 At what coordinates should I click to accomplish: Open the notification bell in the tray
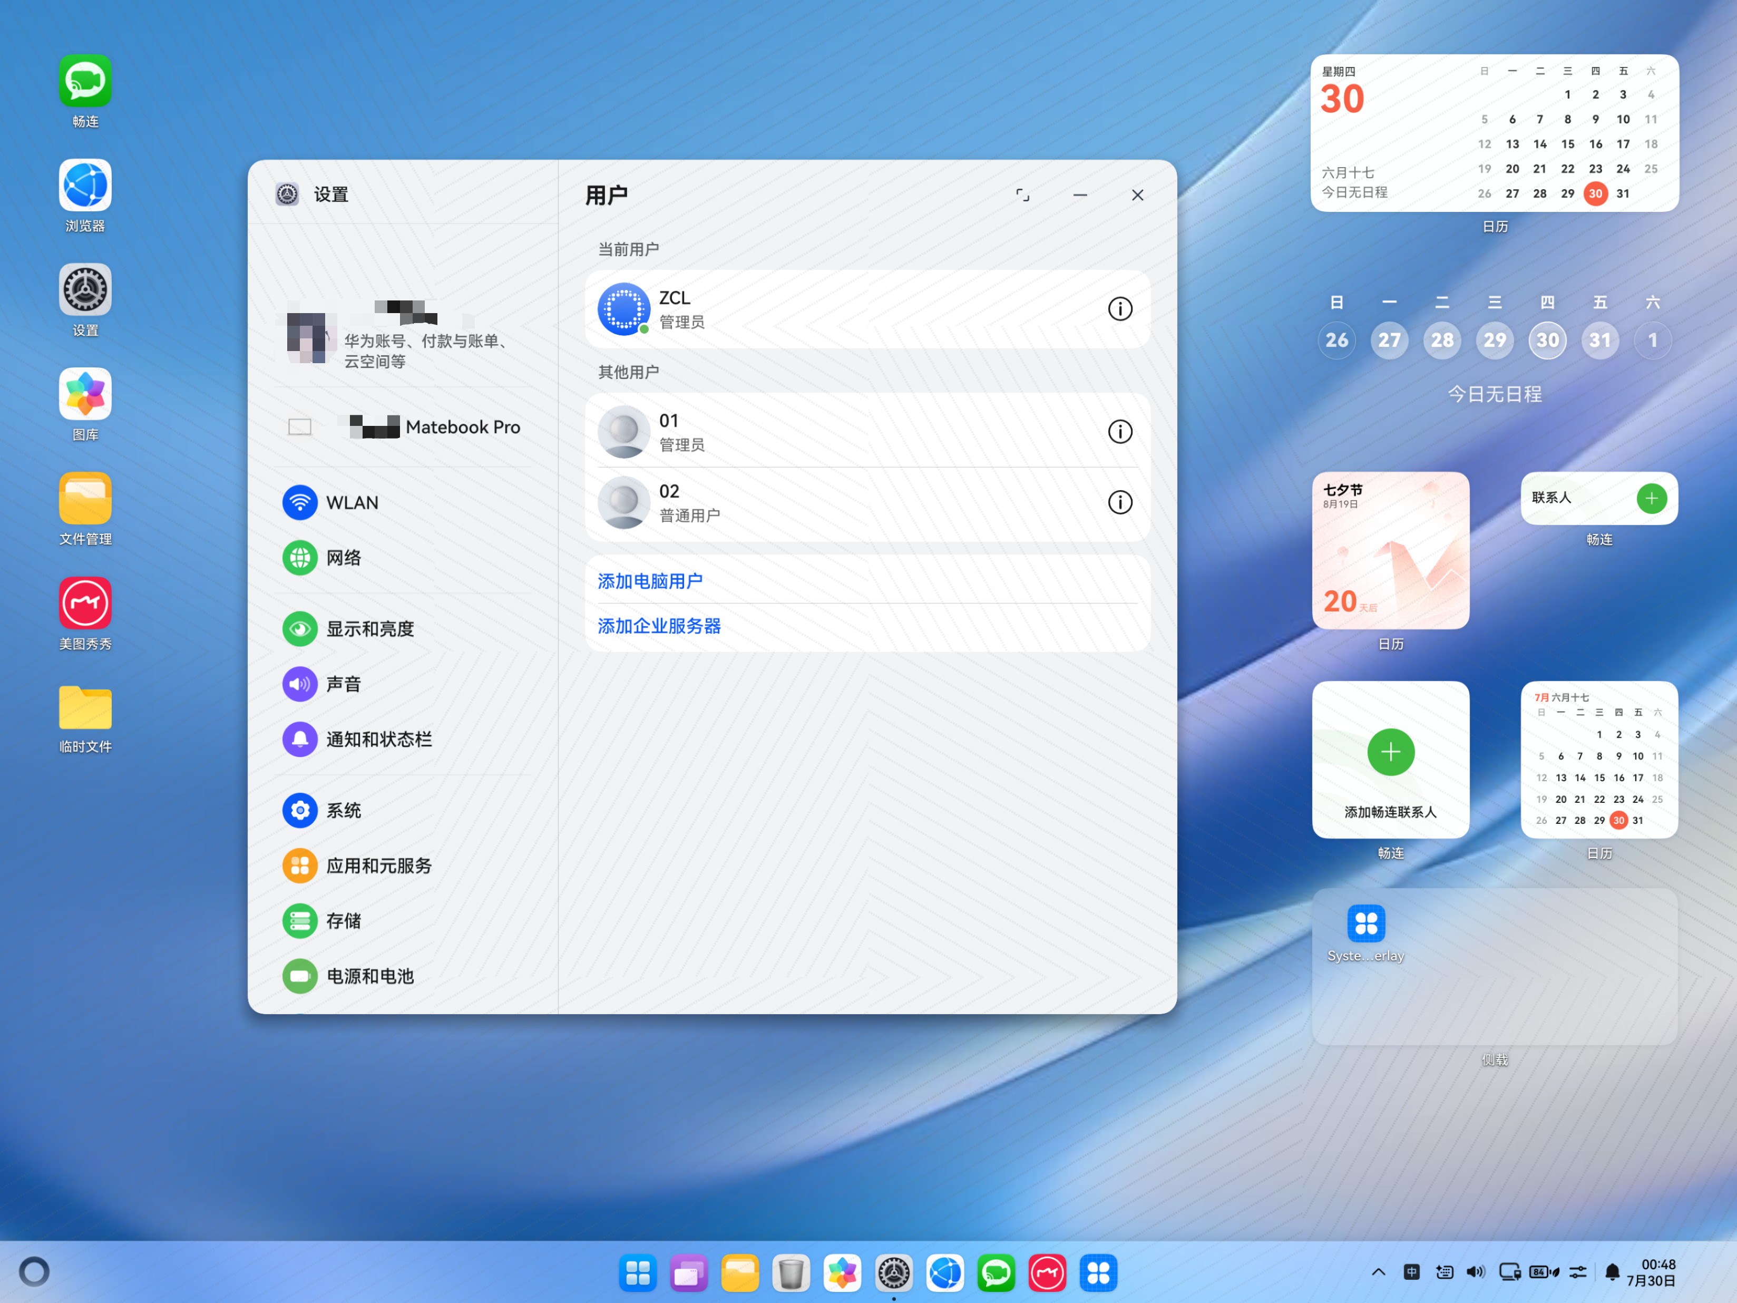[x=1612, y=1272]
